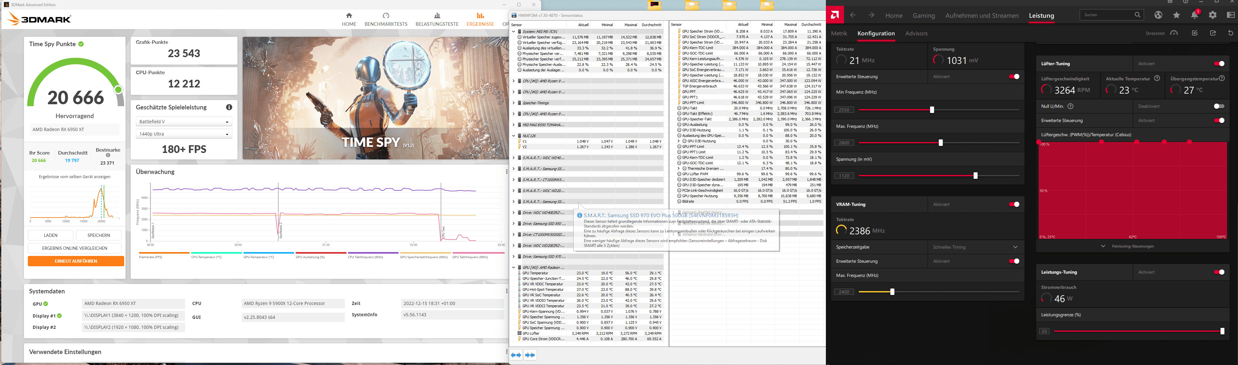Click the help icon next to Null U/Min.

(x=1070, y=106)
